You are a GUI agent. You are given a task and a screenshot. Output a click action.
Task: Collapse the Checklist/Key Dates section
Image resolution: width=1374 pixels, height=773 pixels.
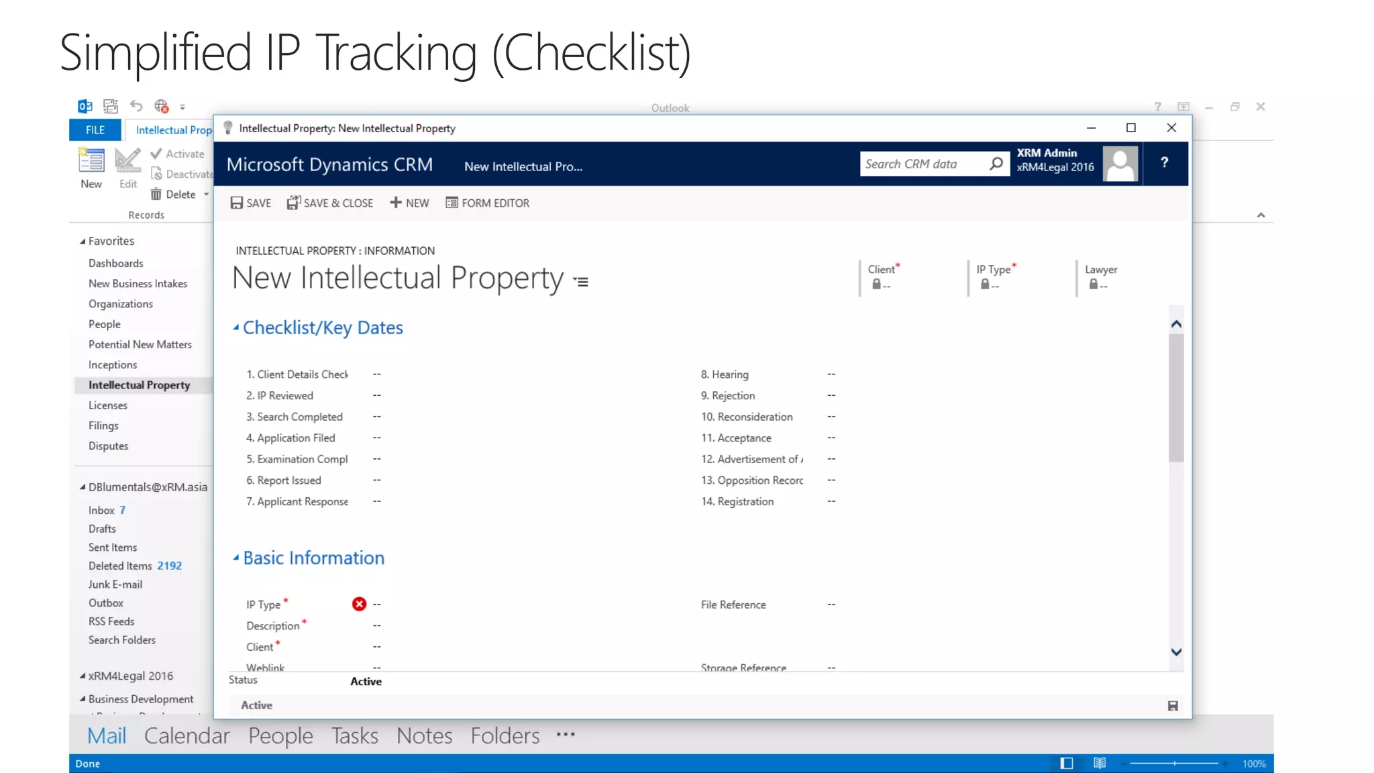tap(236, 327)
